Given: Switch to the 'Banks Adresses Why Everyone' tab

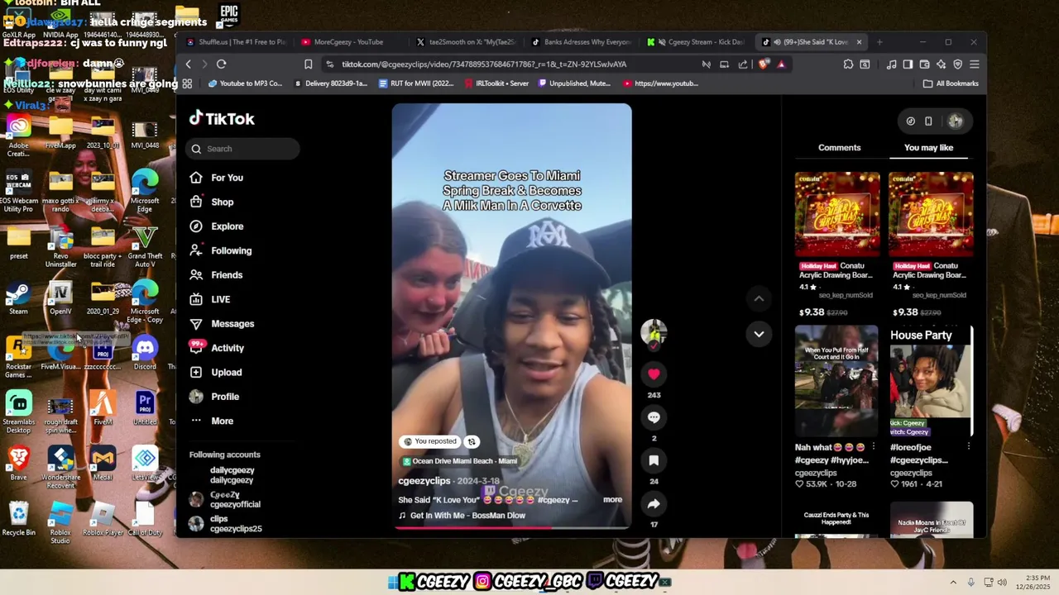Looking at the screenshot, I should tap(582, 42).
